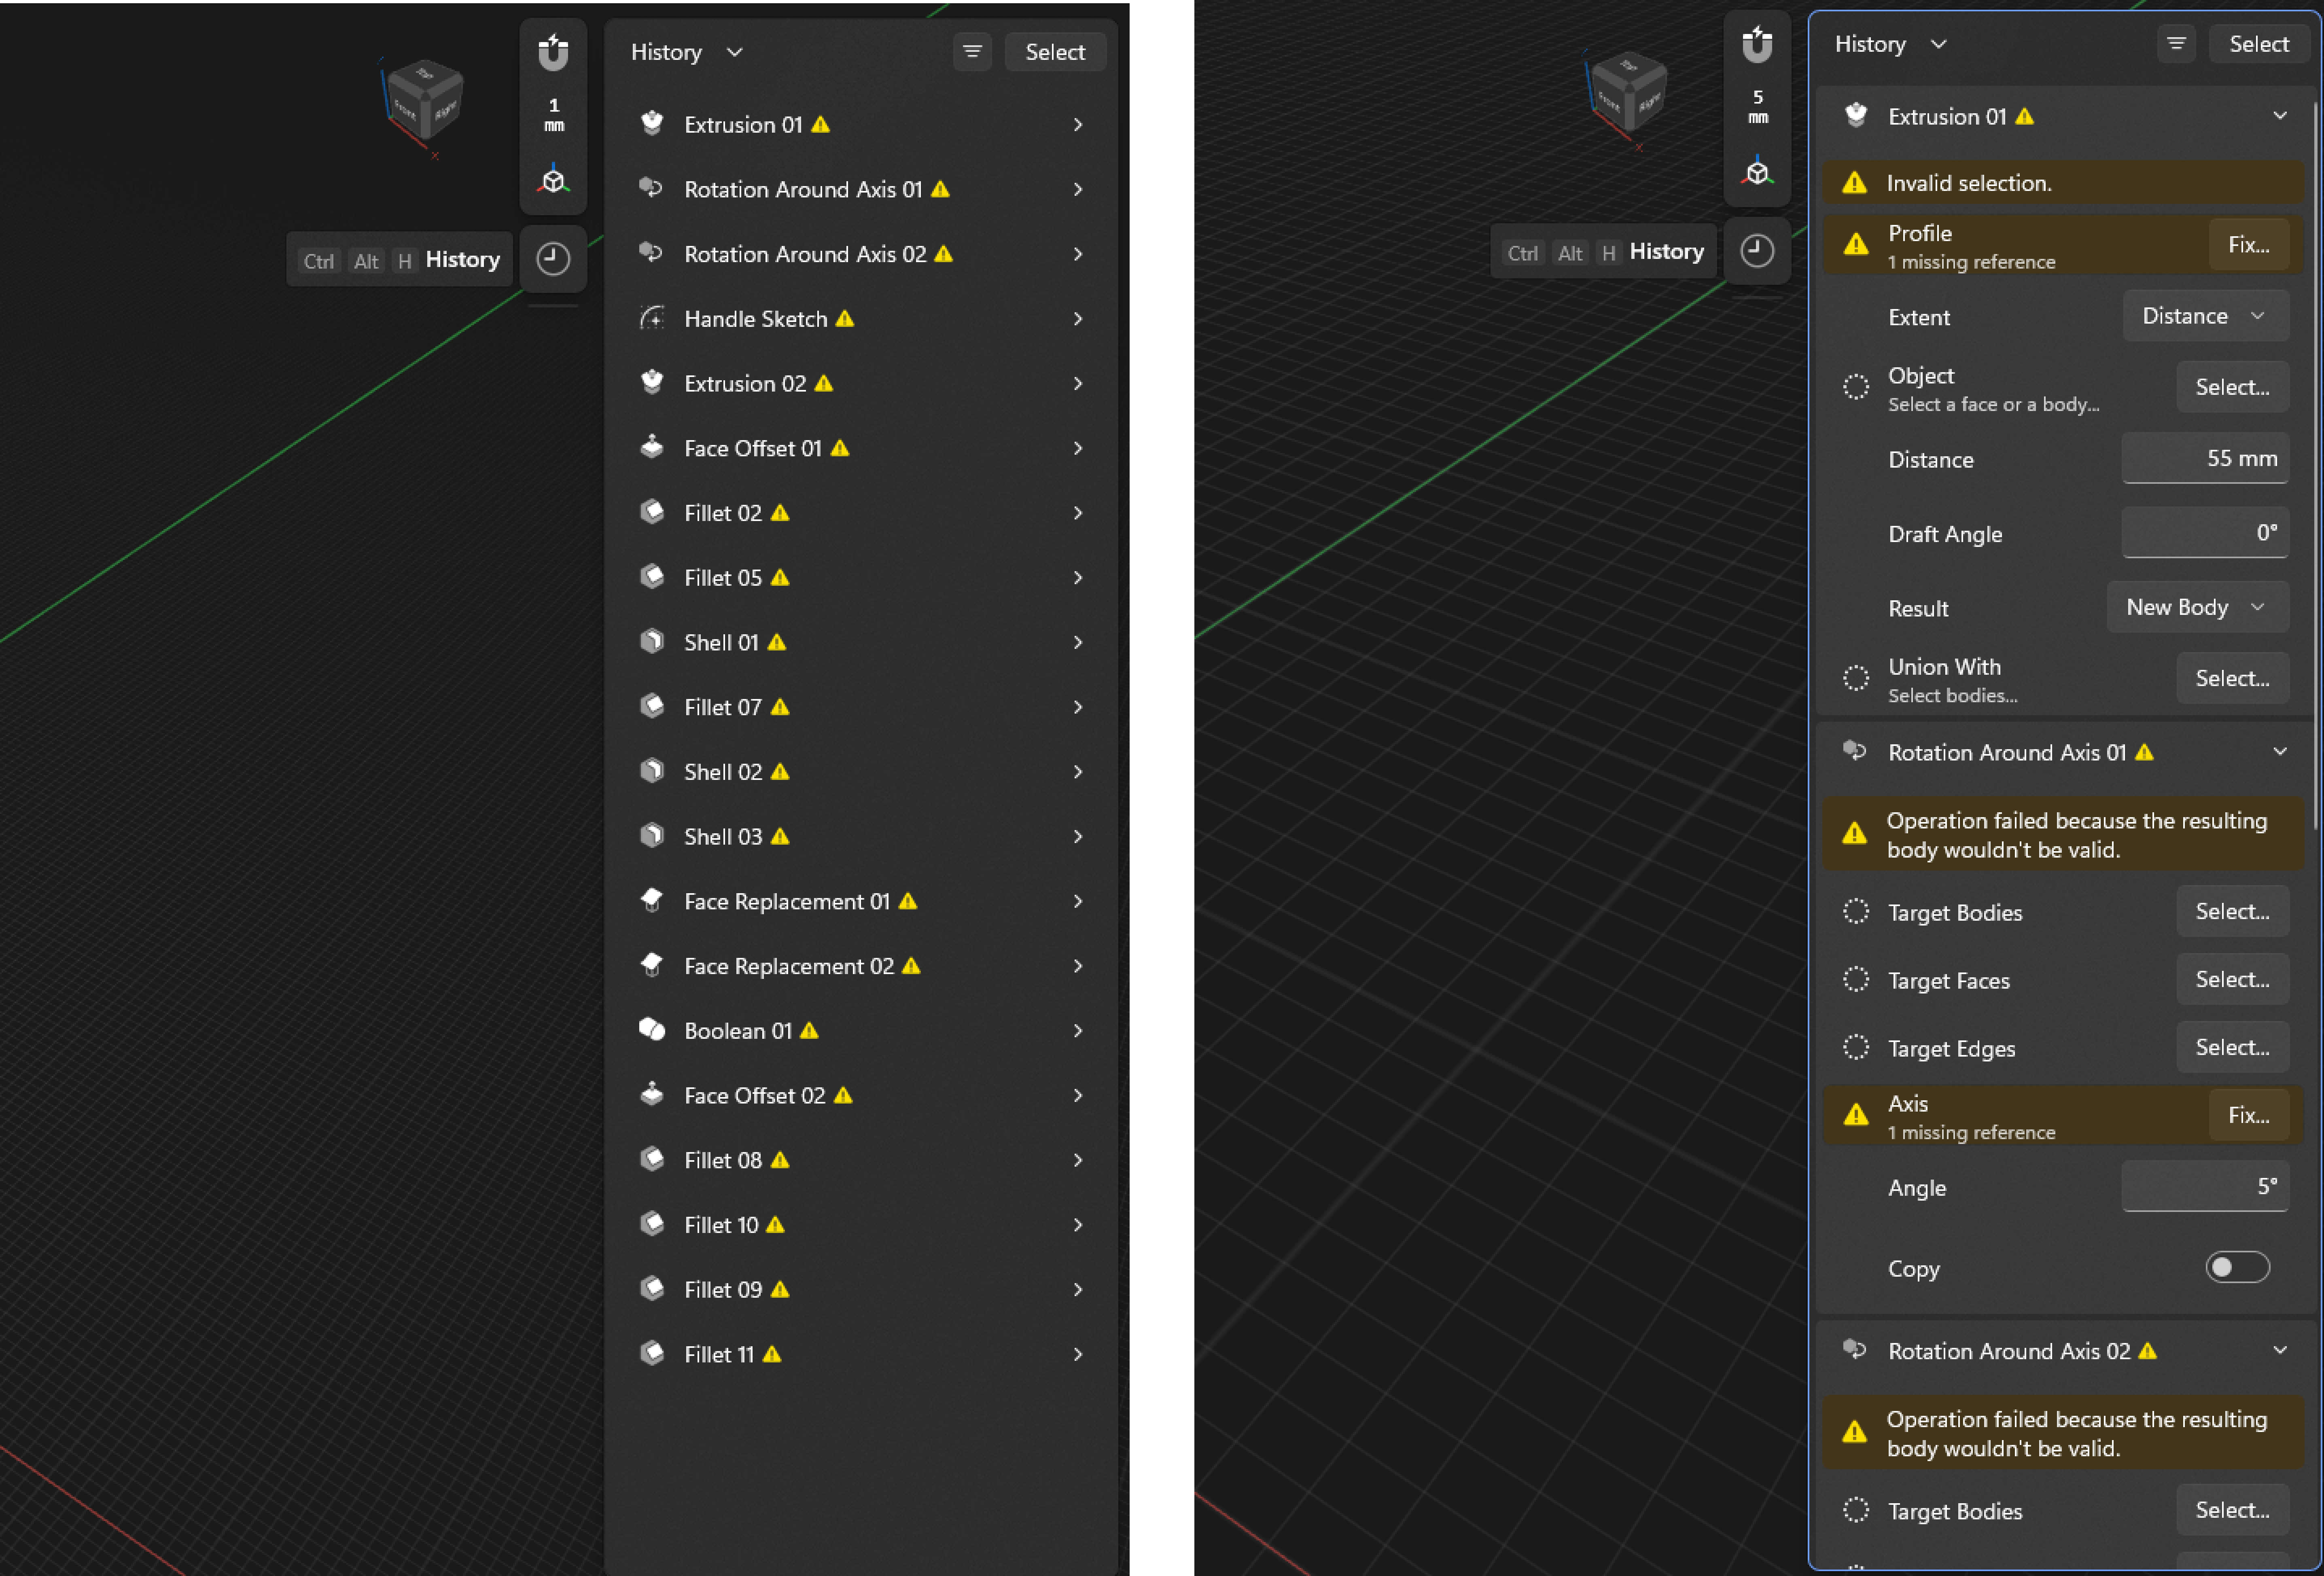Click the 1 mm grid size indicator

click(553, 115)
